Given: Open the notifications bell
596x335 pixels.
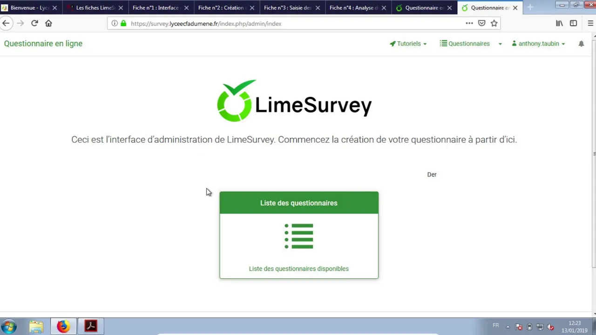Looking at the screenshot, I should click(x=581, y=44).
